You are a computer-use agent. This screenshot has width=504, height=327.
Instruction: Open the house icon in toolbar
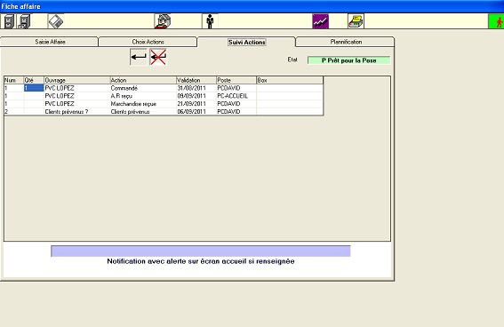point(163,21)
